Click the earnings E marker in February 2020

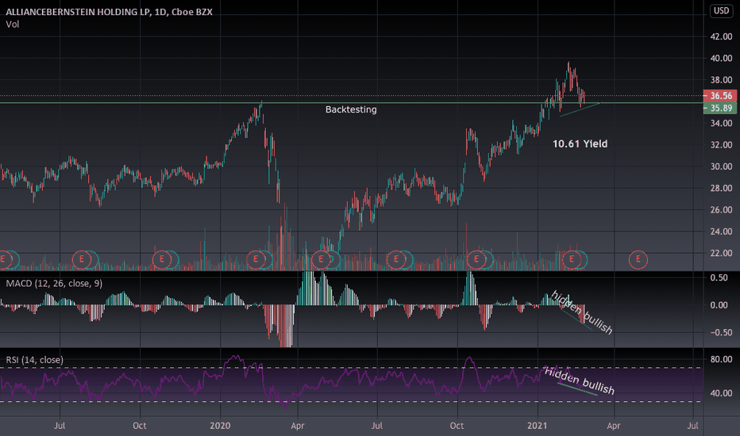(256, 260)
